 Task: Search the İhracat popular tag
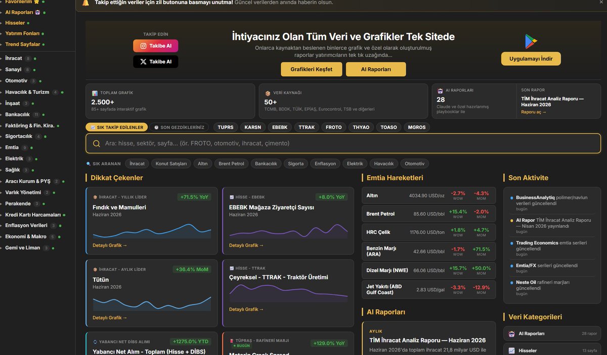click(137, 164)
